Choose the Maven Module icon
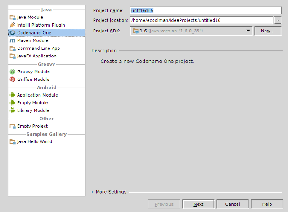Screen dimensions: 288x212 pos(13,40)
